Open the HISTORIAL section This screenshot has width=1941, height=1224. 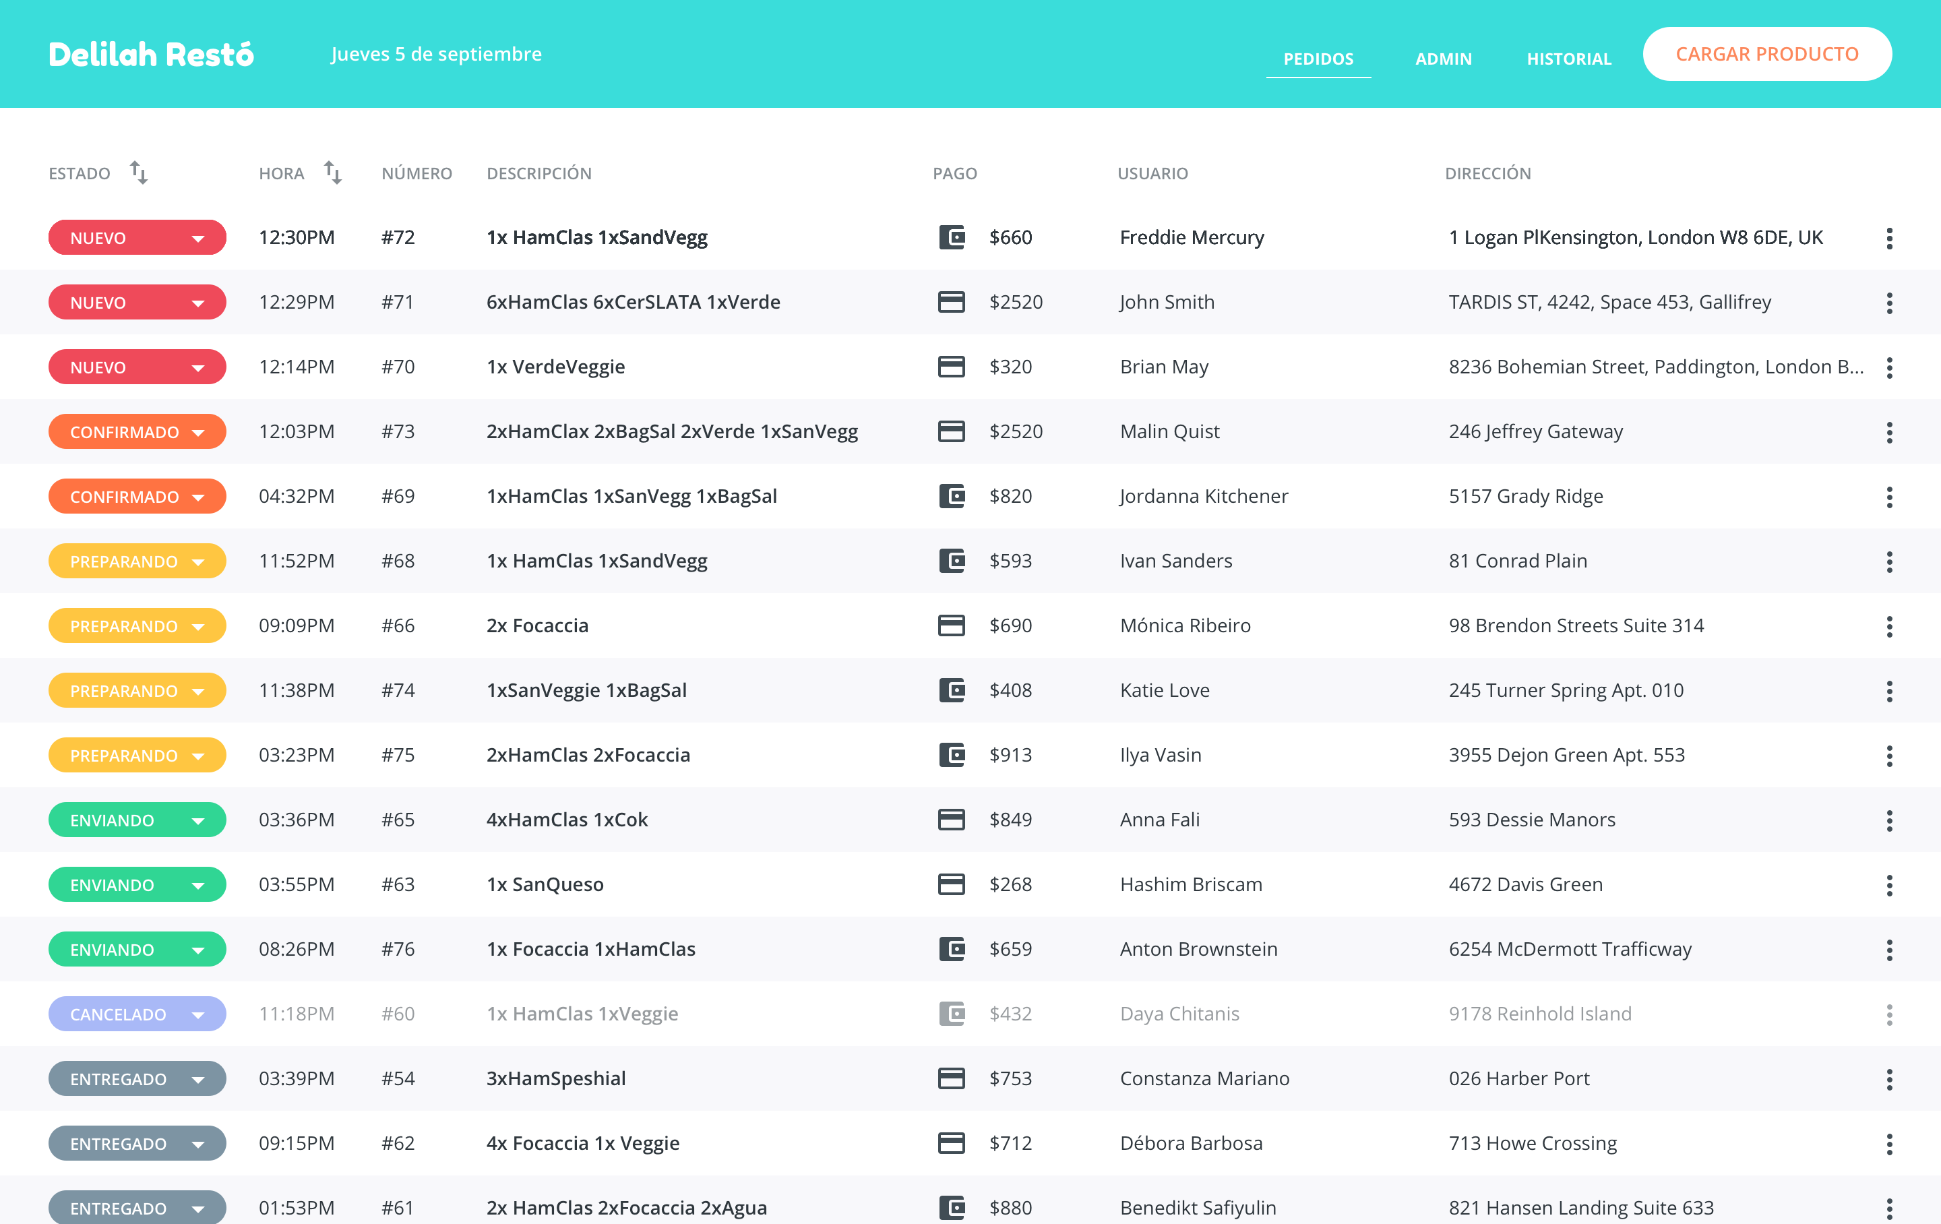coord(1568,58)
